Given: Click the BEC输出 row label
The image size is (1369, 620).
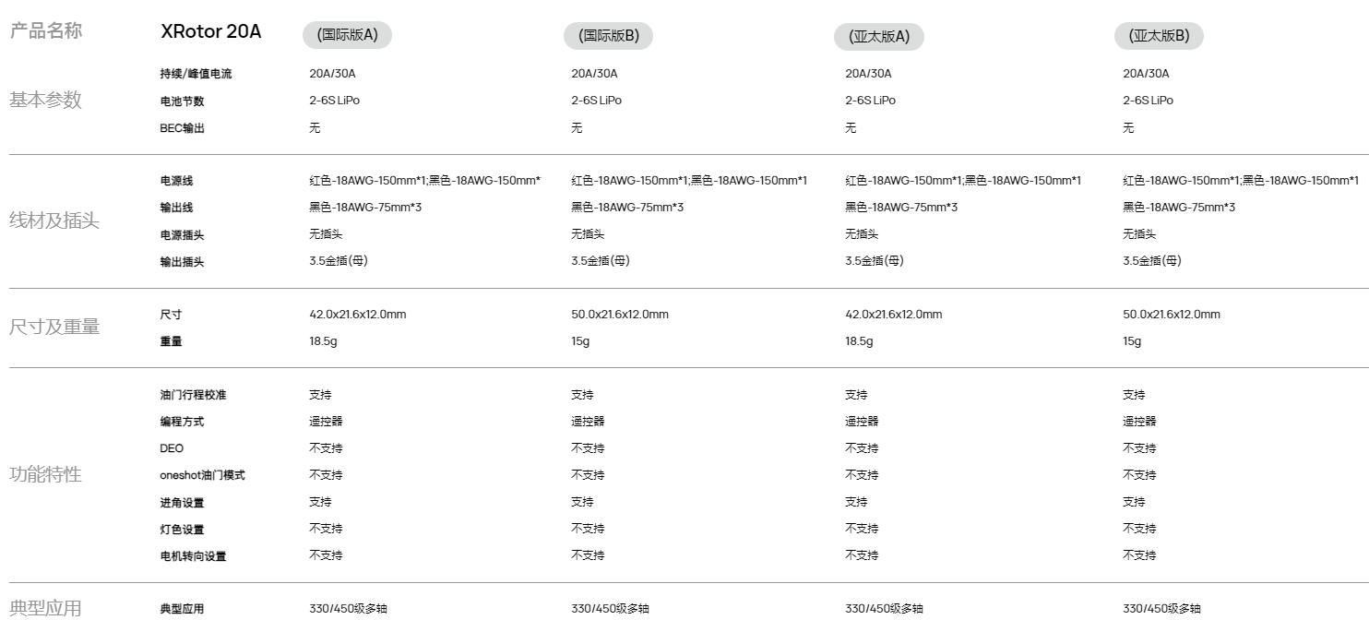Looking at the screenshot, I should pos(183,128).
